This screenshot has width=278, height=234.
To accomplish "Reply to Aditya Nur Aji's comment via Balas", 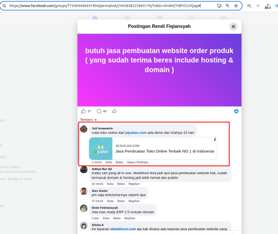I will click(121, 184).
